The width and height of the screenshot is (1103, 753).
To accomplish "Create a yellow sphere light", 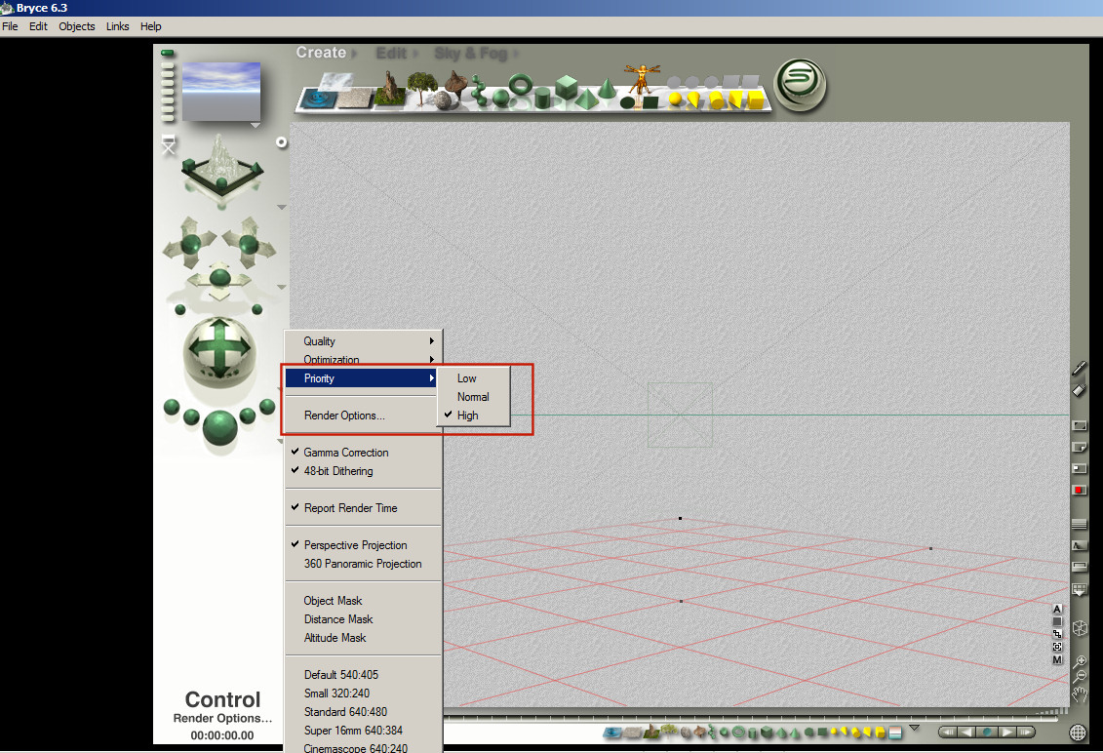I will pyautogui.click(x=675, y=99).
